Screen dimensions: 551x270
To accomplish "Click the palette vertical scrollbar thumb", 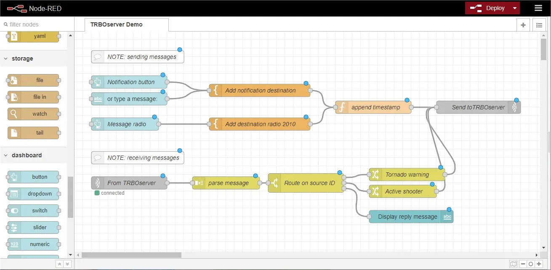I will coord(70,197).
